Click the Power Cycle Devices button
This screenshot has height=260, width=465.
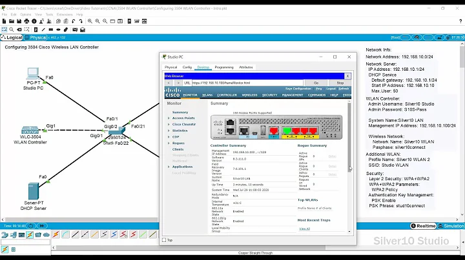click(x=30, y=226)
